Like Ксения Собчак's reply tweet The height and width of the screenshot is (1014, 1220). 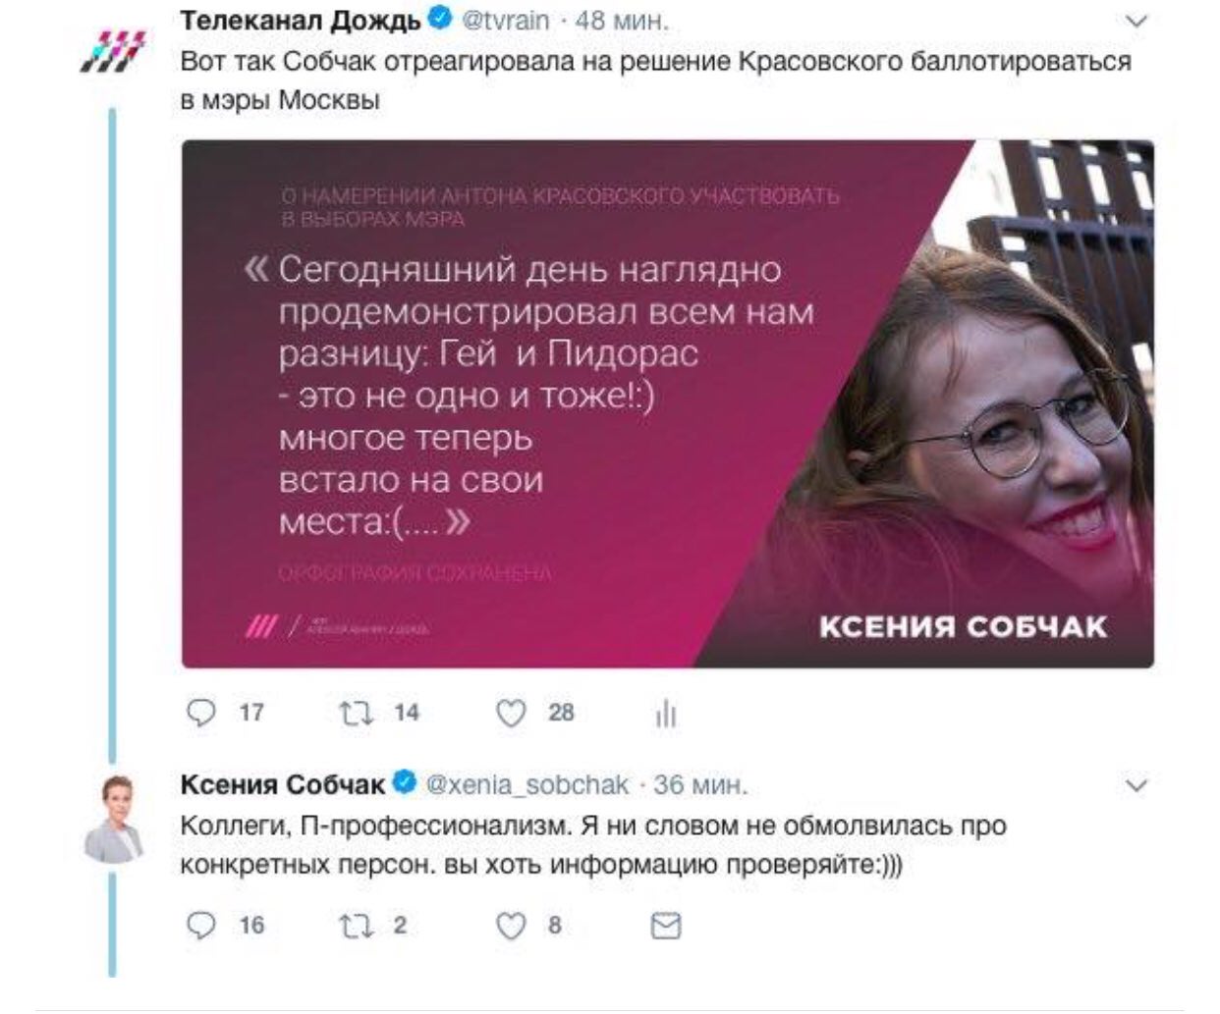tap(511, 925)
